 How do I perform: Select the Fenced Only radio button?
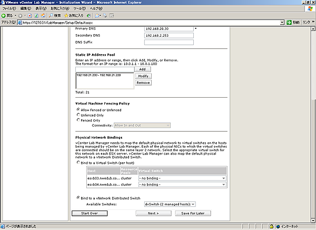click(x=78, y=120)
